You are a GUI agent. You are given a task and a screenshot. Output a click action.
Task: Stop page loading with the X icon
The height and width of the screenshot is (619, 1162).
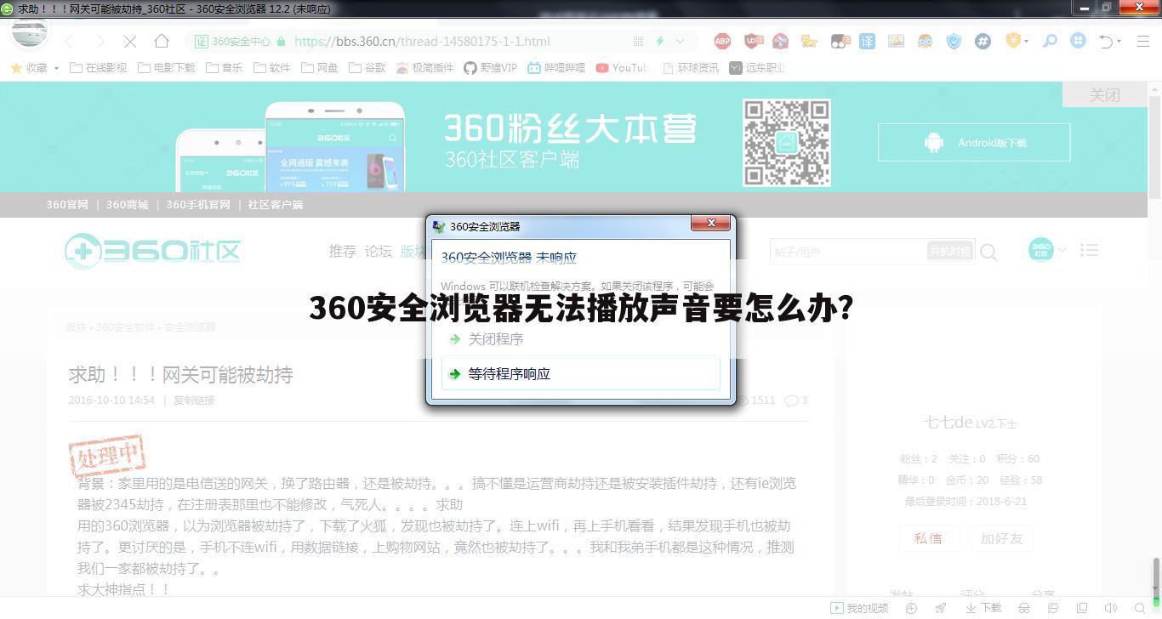(130, 41)
